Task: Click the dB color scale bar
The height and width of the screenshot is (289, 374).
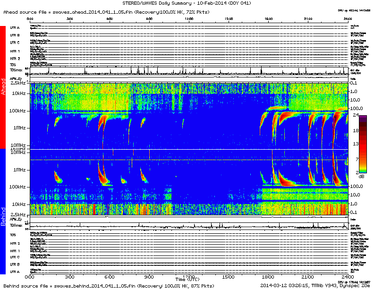Action: [363, 144]
